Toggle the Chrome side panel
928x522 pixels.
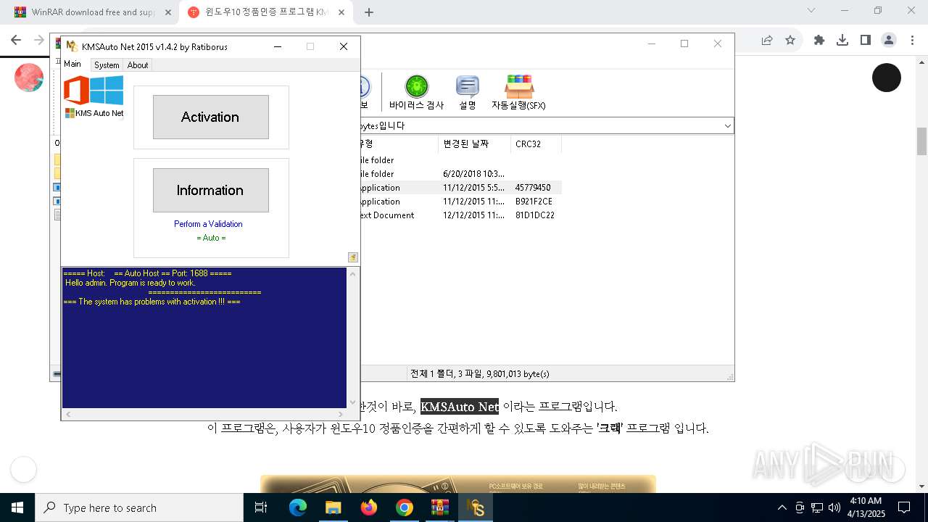pos(866,41)
